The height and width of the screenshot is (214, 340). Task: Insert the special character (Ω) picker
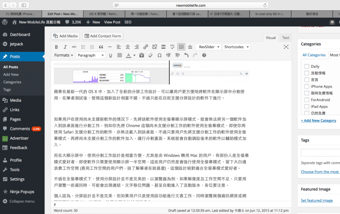click(x=159, y=55)
